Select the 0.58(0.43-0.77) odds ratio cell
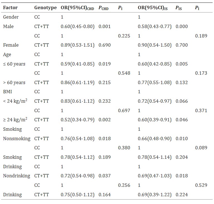 point(155,27)
